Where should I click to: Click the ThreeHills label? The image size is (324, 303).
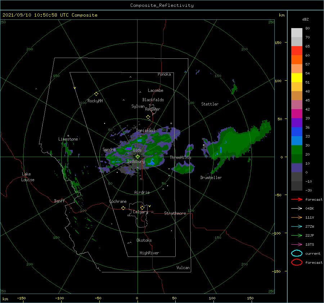(181, 157)
